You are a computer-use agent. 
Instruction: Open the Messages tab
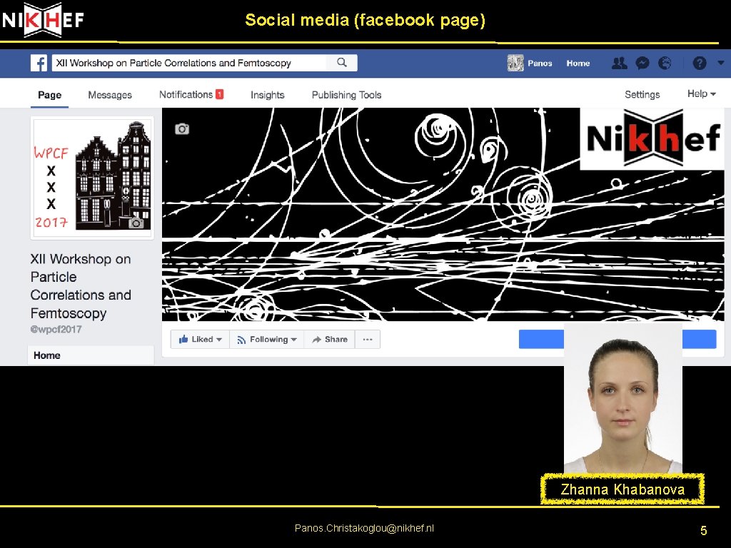pyautogui.click(x=110, y=95)
